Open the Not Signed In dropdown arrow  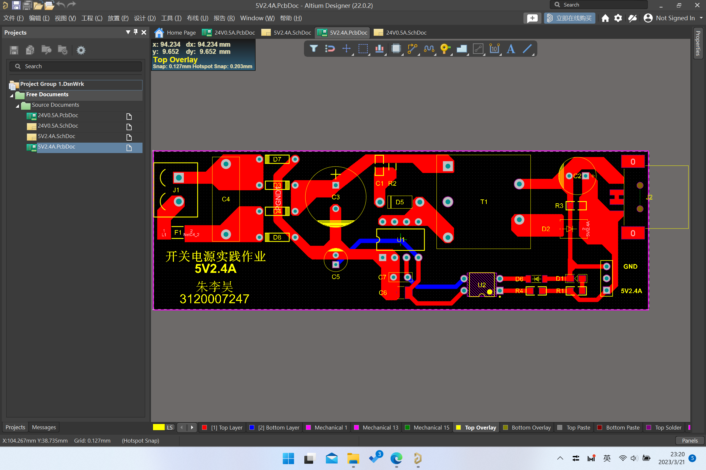click(x=701, y=18)
